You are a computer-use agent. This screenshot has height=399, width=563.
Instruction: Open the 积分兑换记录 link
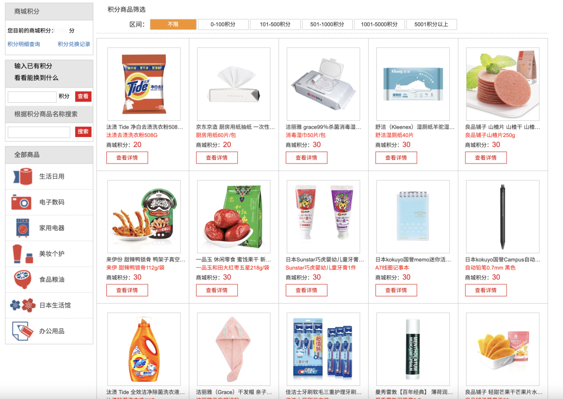74,44
